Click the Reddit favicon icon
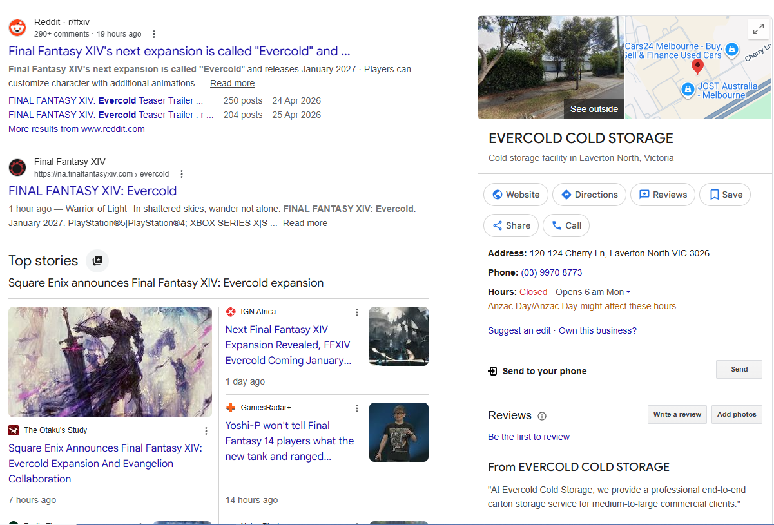This screenshot has height=525, width=774. (17, 28)
